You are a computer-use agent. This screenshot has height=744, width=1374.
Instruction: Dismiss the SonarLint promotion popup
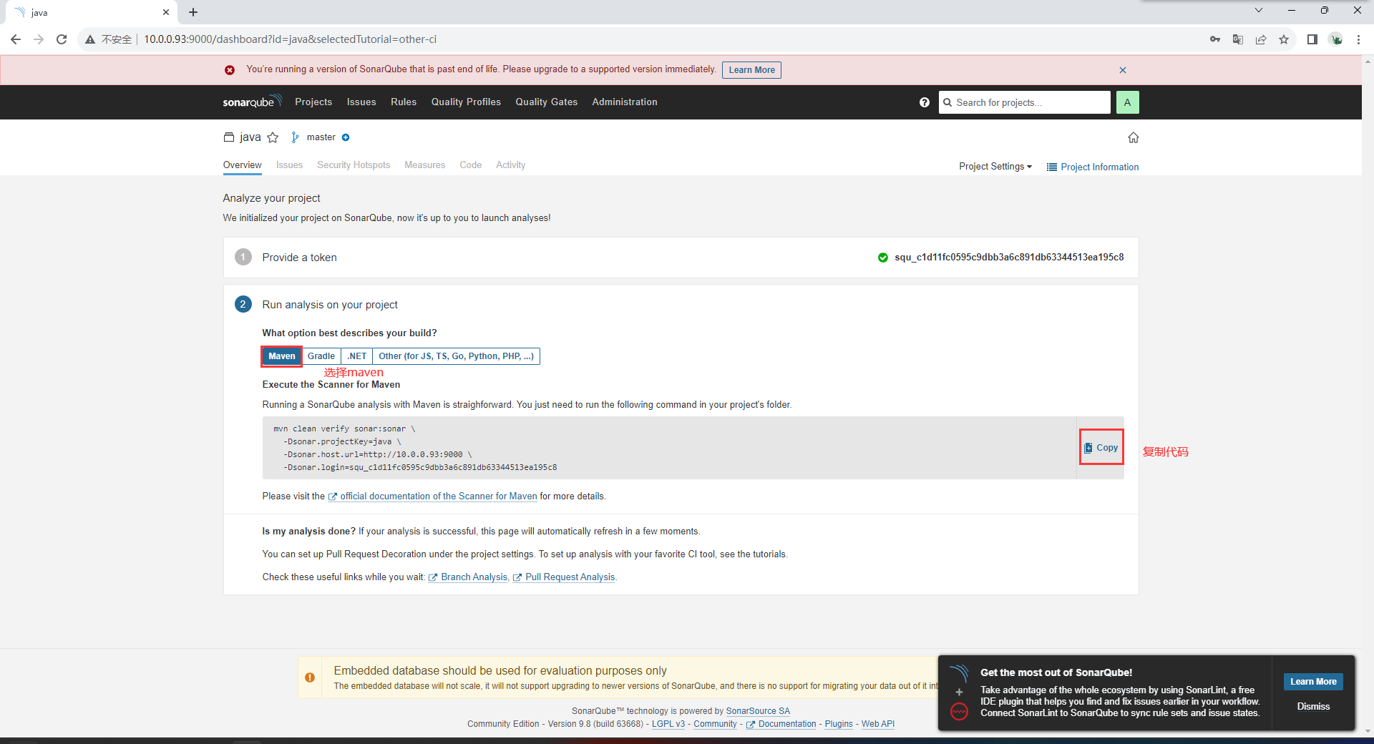click(x=1313, y=706)
